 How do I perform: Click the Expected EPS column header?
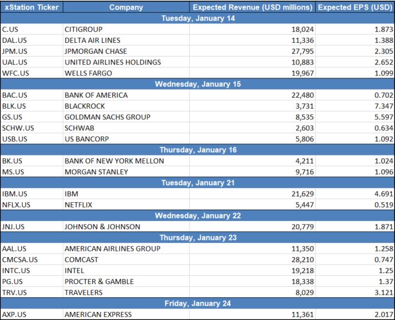(354, 7)
